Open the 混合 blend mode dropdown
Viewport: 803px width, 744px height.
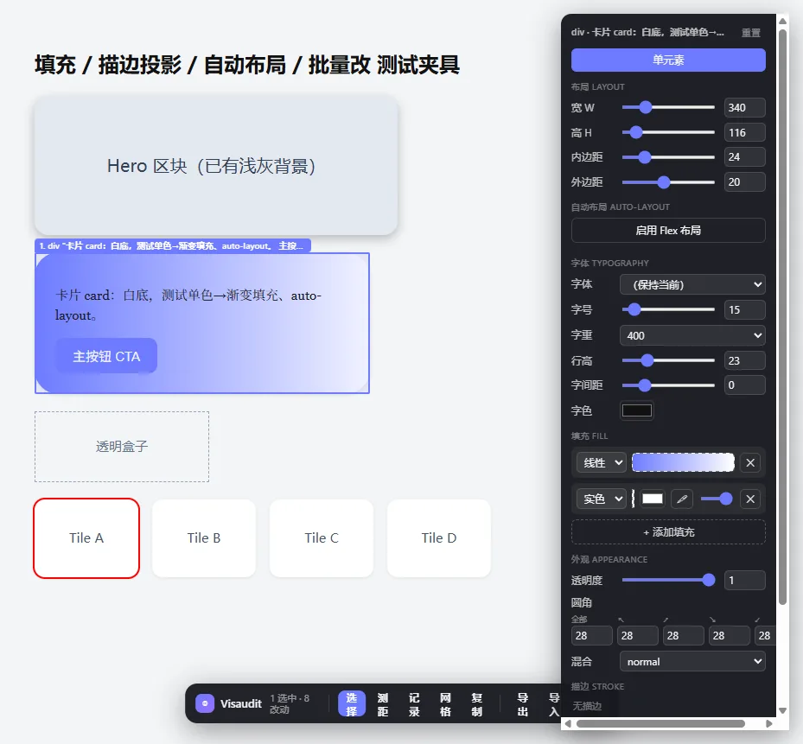(x=692, y=662)
